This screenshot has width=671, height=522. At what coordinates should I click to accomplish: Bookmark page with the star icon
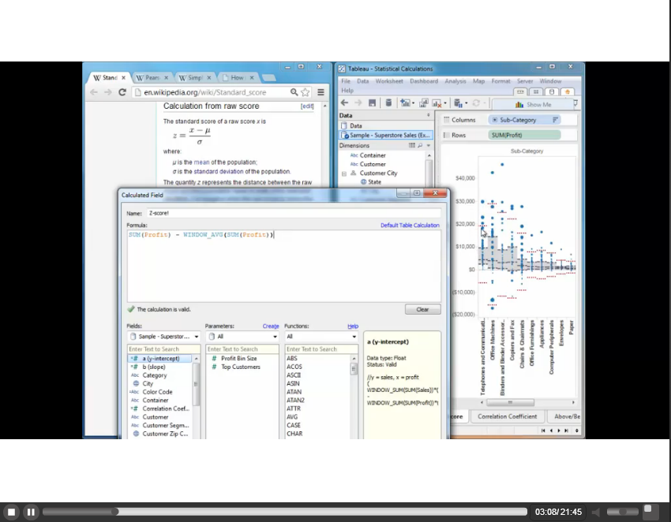click(306, 92)
